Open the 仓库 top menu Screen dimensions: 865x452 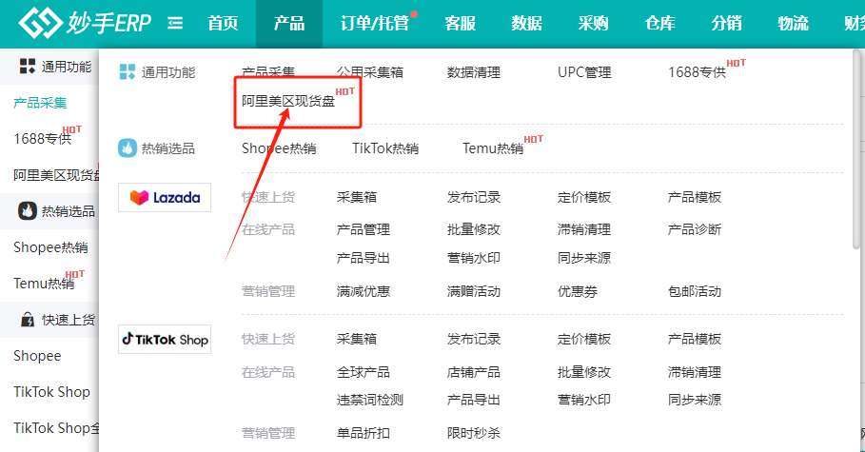(x=659, y=23)
